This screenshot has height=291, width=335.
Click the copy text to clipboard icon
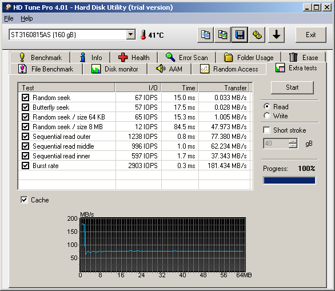[x=205, y=35]
